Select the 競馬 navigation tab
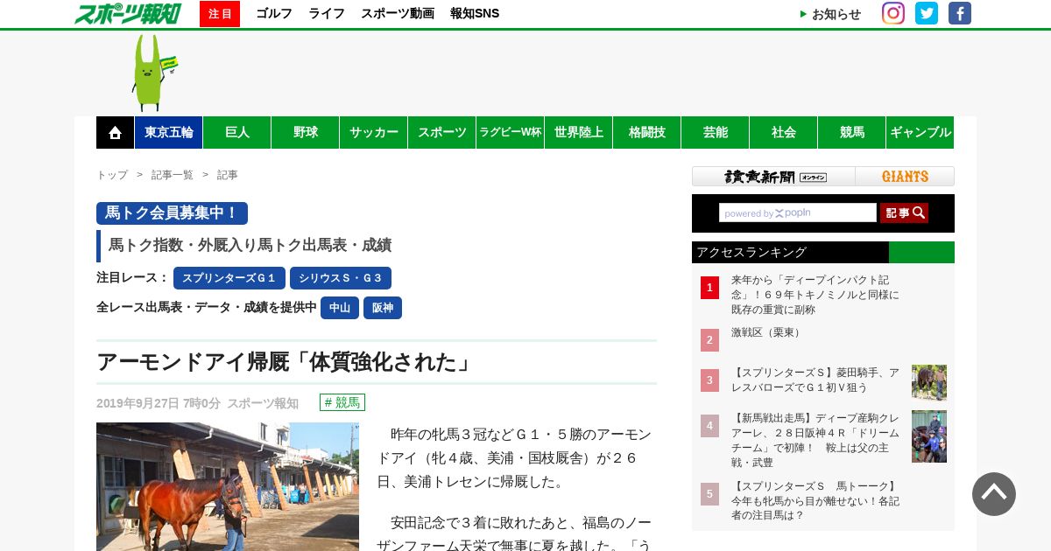The width and height of the screenshot is (1051, 551). (852, 133)
